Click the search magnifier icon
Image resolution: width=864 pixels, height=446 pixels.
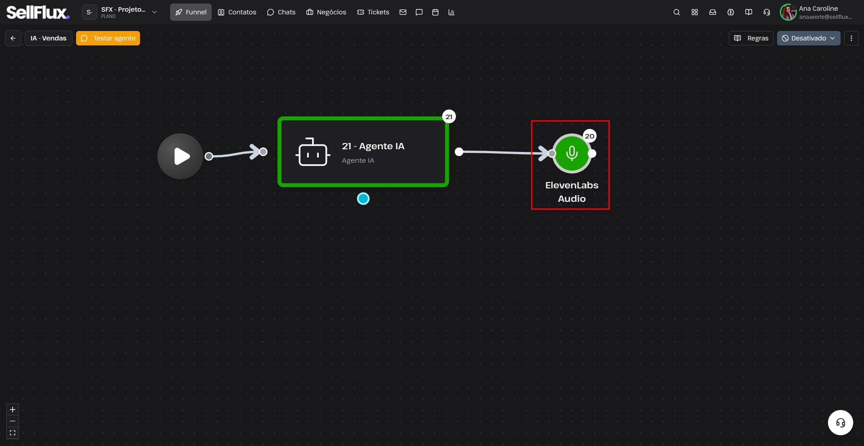point(677,12)
